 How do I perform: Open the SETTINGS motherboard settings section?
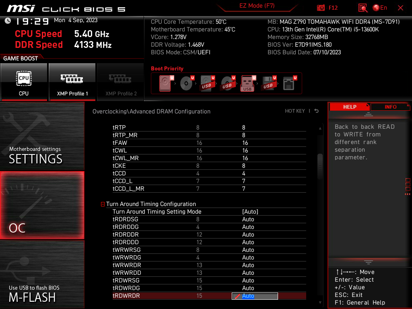tap(42, 136)
